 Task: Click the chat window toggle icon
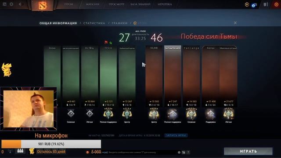(184, 152)
